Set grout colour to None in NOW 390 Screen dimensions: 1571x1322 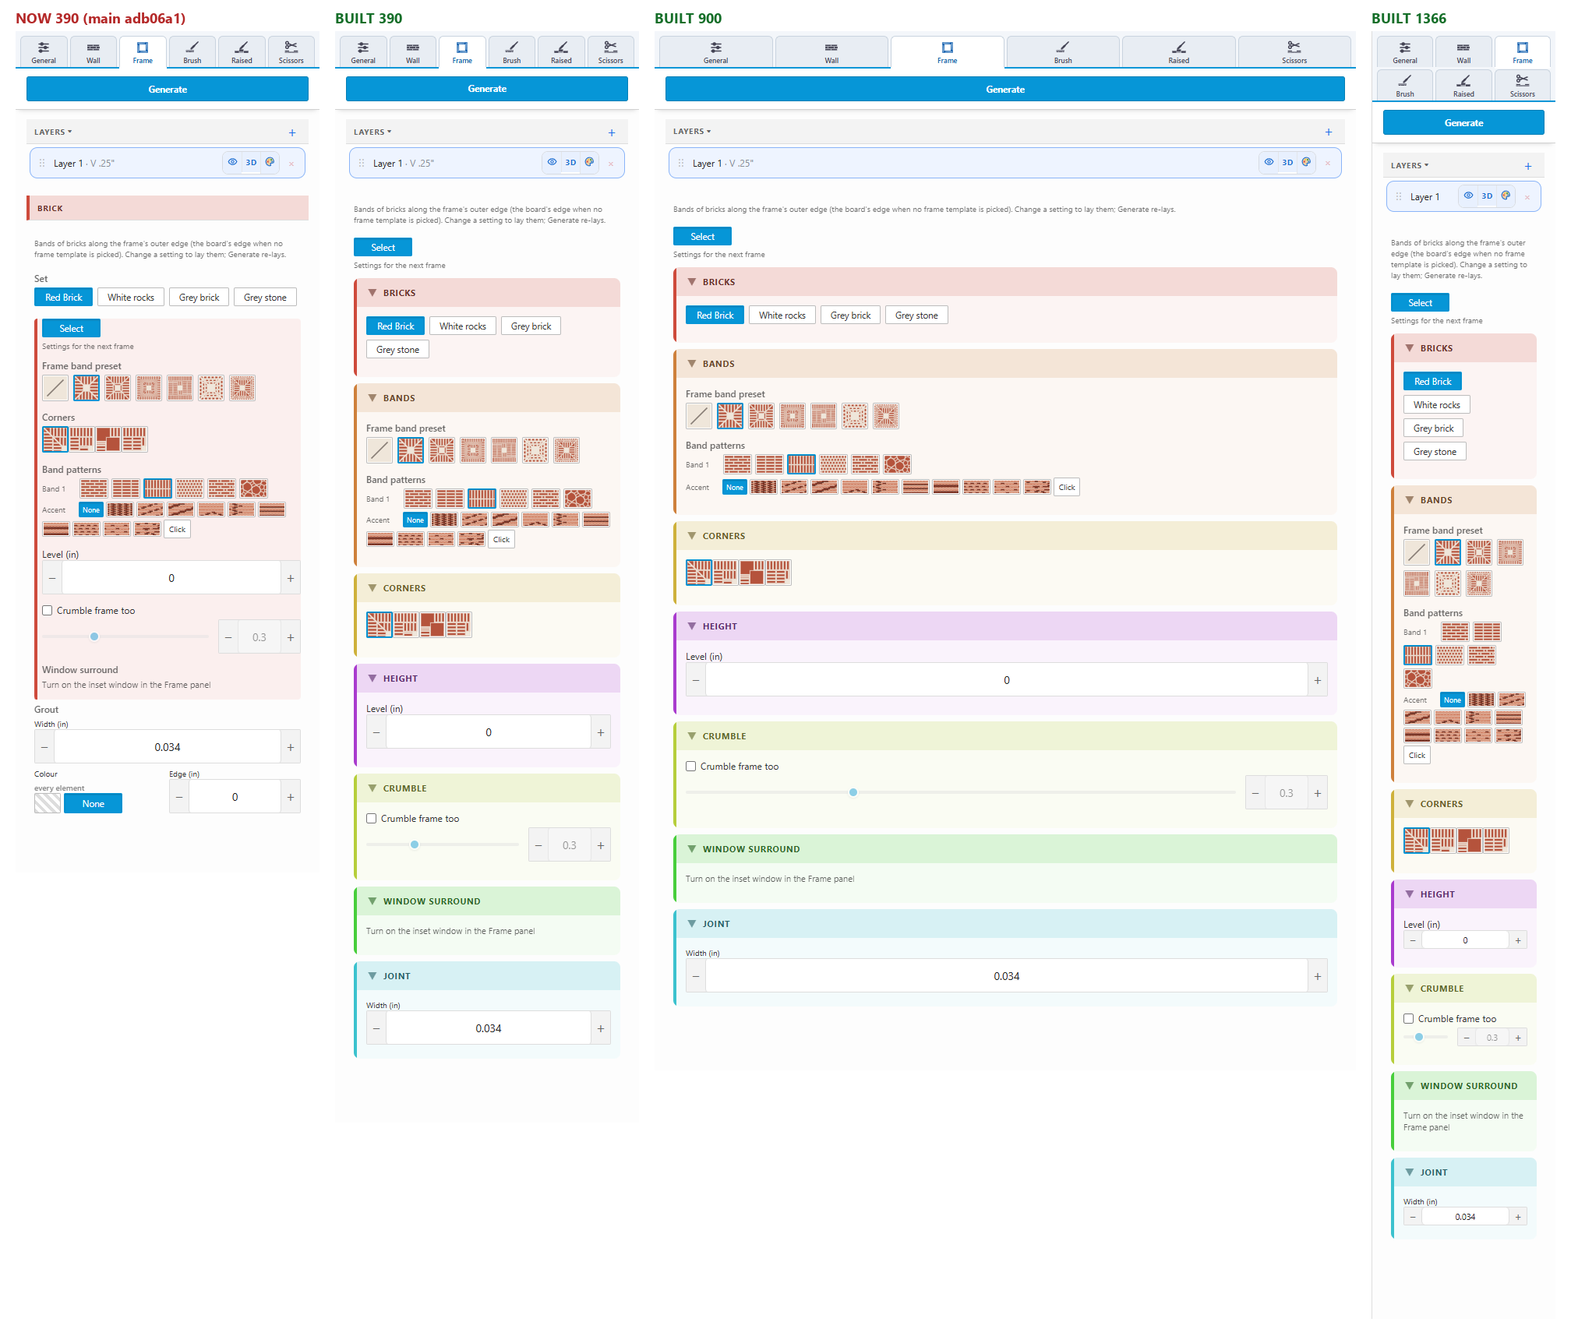93,803
